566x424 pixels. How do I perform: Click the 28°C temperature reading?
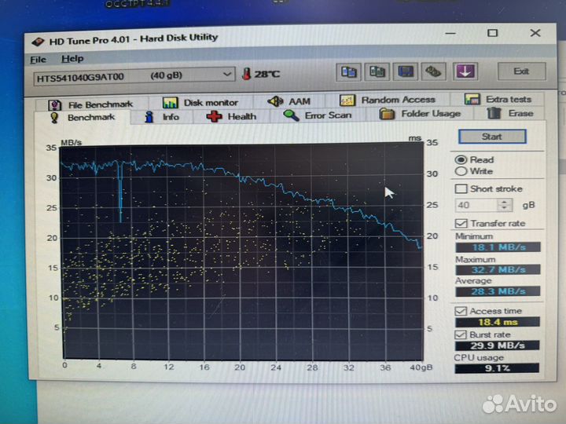(267, 75)
